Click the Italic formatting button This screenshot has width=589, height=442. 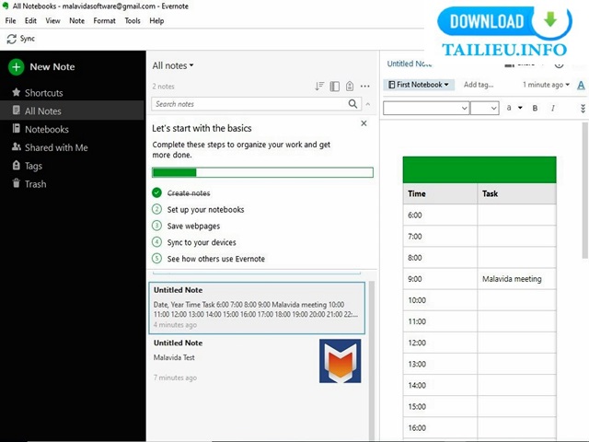point(553,109)
